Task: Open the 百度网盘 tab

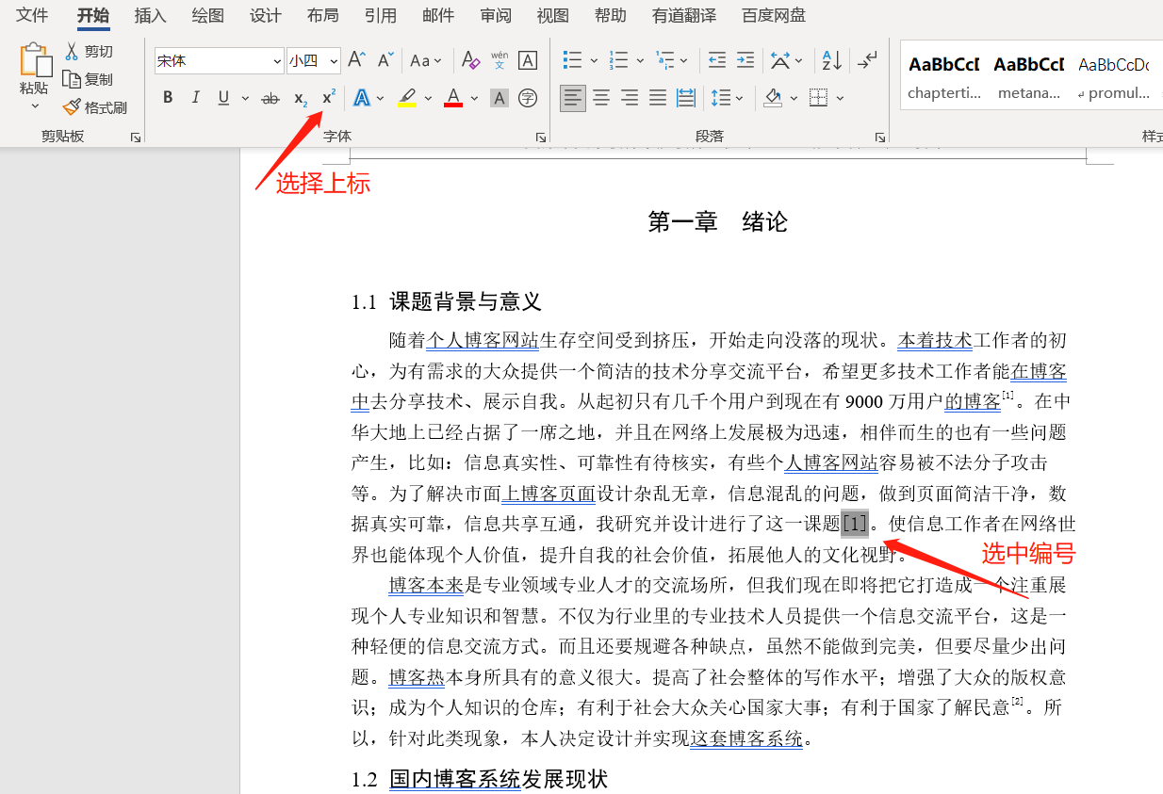Action: (x=773, y=15)
